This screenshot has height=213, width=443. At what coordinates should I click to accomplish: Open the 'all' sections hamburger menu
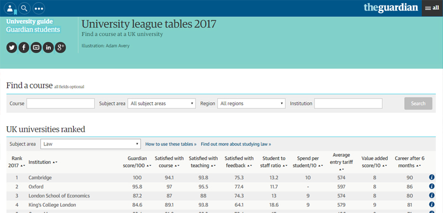432,8
